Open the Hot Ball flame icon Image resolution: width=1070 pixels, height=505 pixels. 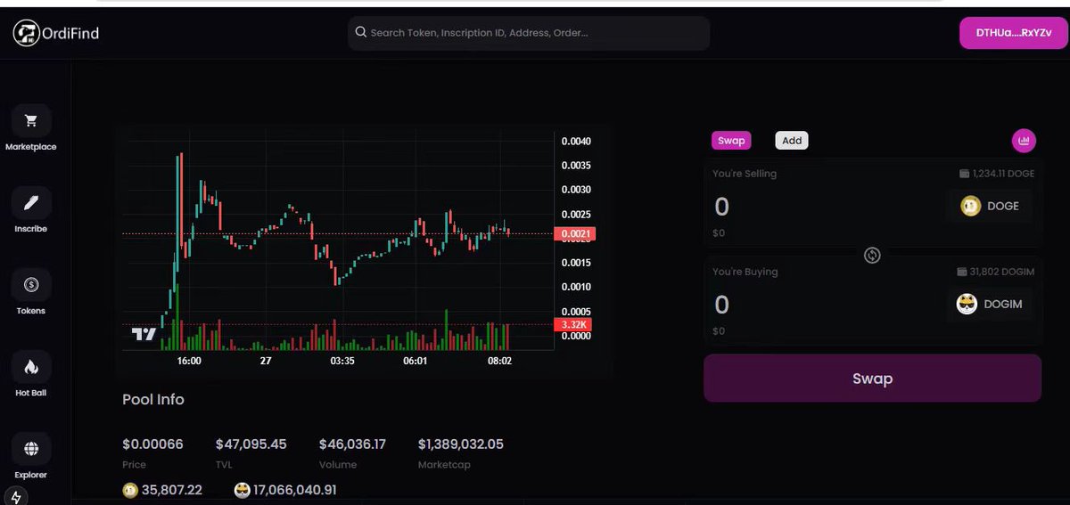click(31, 367)
